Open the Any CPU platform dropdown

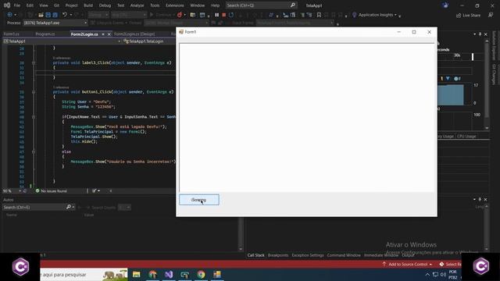(129, 15)
